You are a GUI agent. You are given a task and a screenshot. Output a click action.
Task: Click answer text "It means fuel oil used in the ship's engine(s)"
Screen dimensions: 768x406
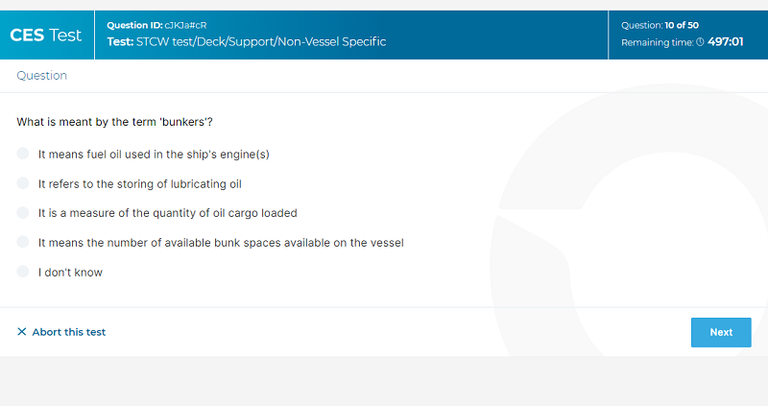click(x=154, y=155)
